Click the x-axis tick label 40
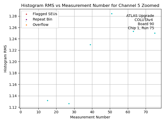The width and height of the screenshot is (165, 123). [x=92, y=112]
